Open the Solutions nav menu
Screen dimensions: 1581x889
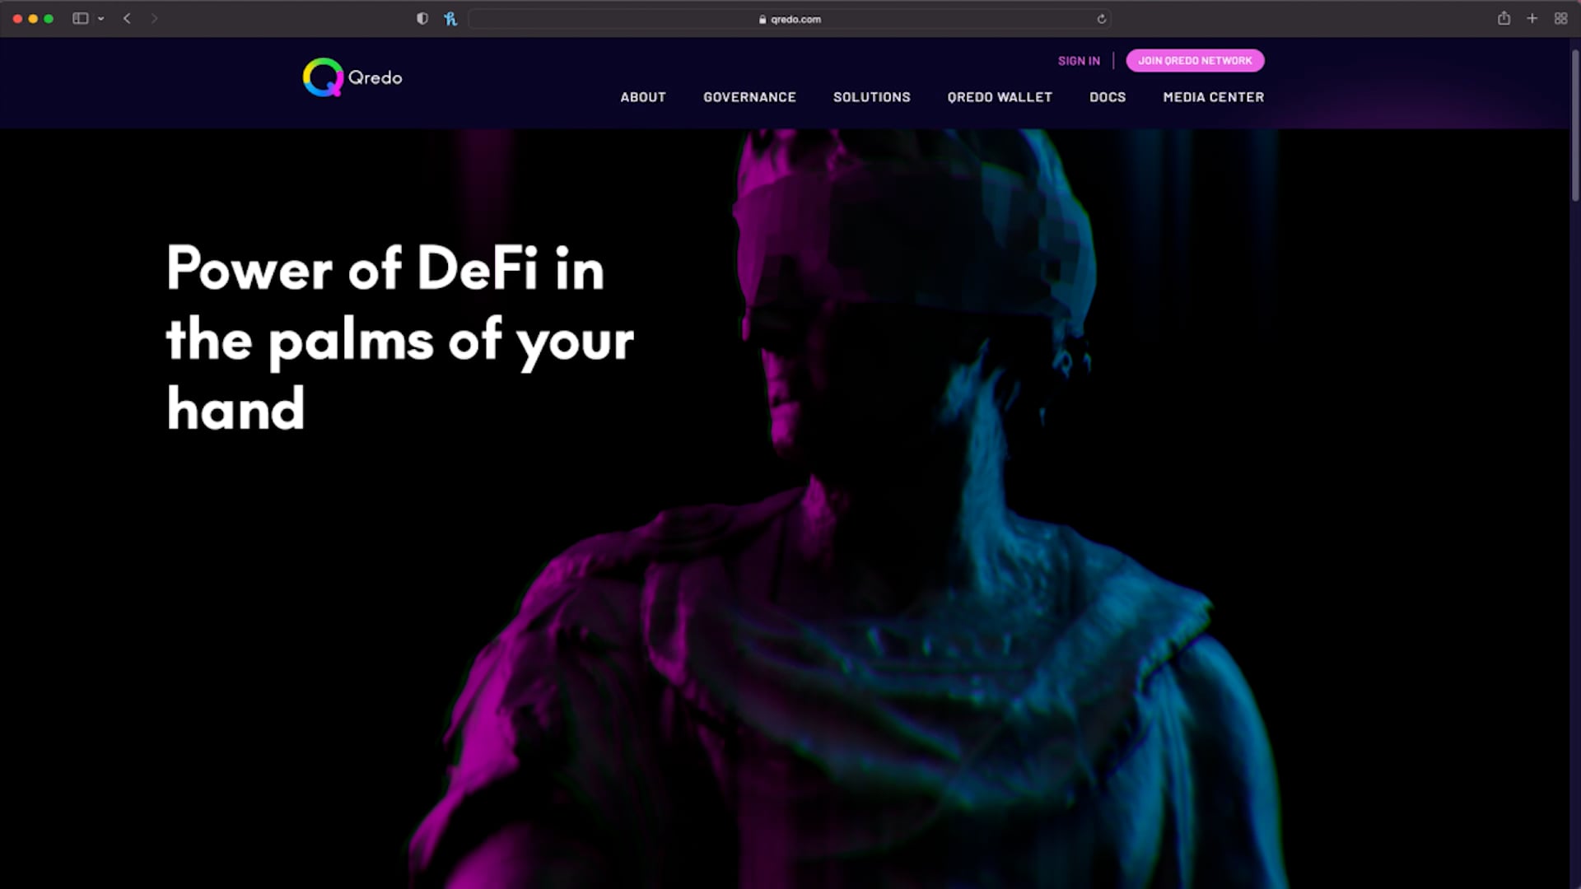[x=871, y=97]
